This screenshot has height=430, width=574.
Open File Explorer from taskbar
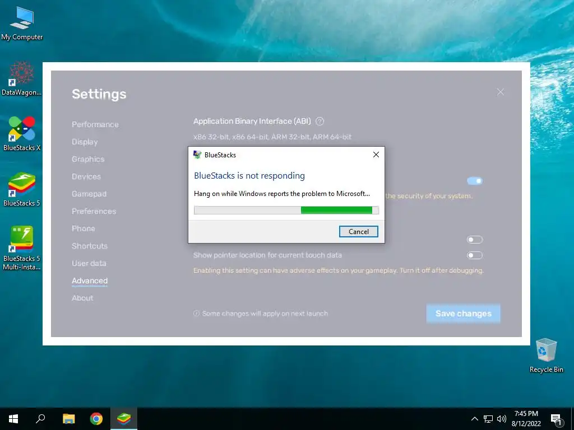[x=68, y=419]
